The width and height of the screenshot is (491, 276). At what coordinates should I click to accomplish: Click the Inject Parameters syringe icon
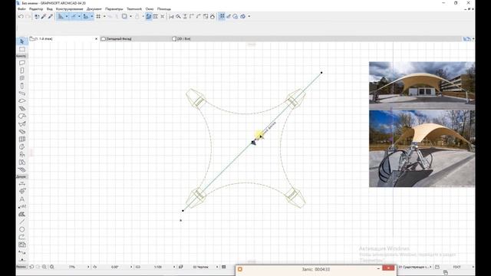51,16
